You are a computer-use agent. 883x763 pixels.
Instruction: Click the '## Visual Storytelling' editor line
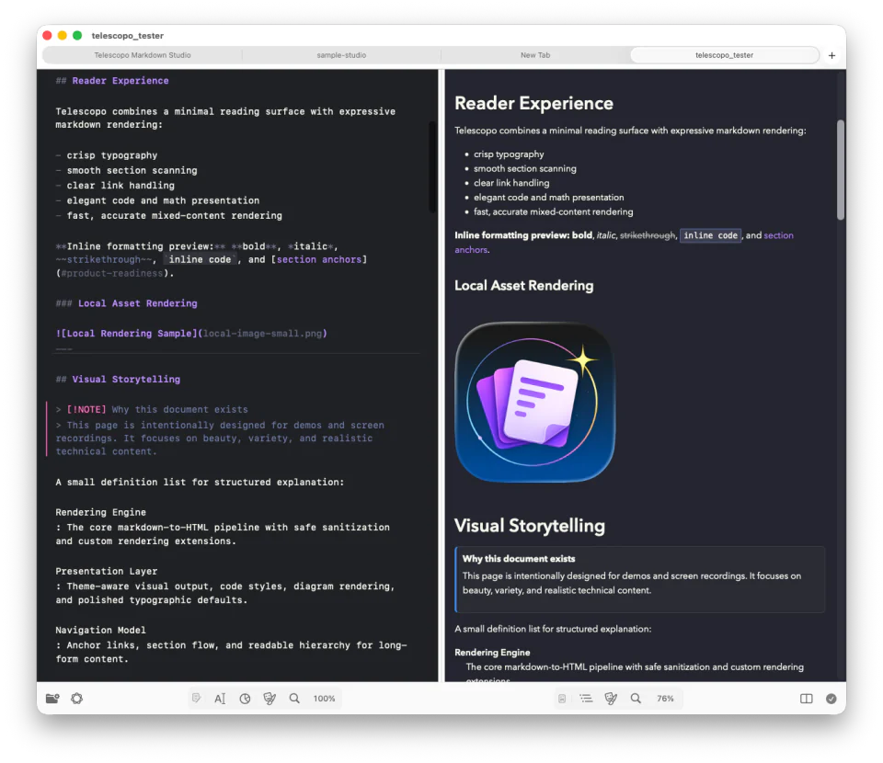[118, 380]
